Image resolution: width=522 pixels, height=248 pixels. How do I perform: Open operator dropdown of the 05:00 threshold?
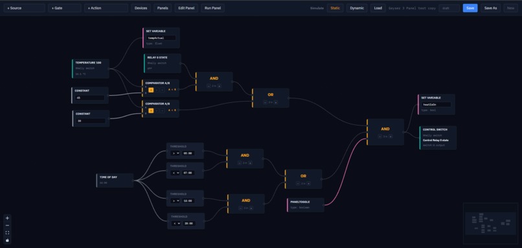(175, 153)
